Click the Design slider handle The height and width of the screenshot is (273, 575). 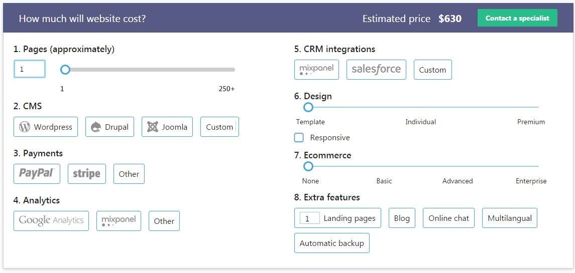[308, 107]
